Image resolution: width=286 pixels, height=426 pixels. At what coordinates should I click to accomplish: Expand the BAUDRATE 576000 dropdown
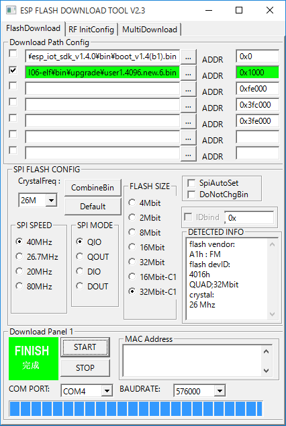coord(220,391)
